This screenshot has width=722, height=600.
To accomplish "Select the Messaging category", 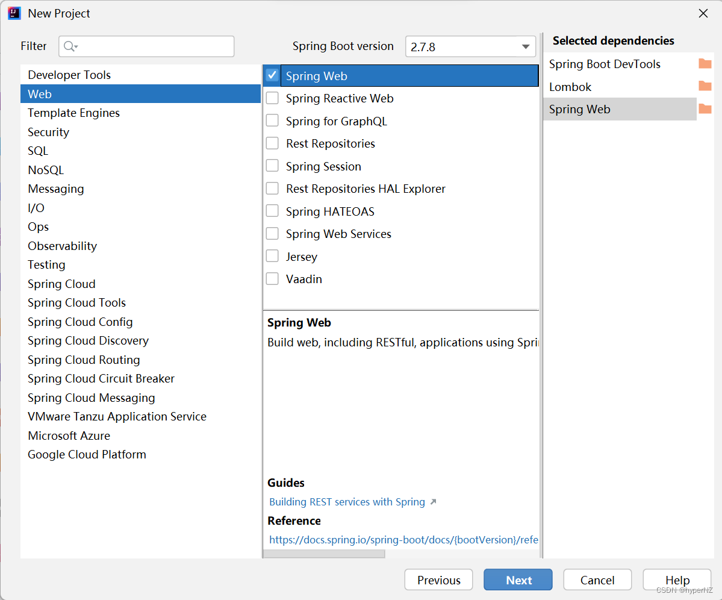I will pyautogui.click(x=140, y=189).
